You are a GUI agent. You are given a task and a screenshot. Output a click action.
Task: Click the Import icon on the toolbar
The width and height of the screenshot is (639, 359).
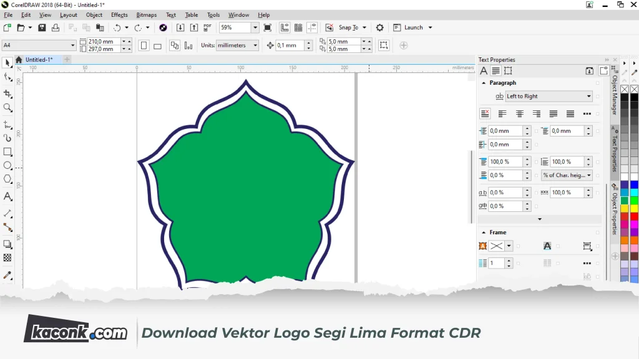tap(180, 27)
